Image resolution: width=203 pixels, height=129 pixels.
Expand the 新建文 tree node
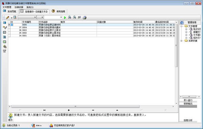point(186,32)
